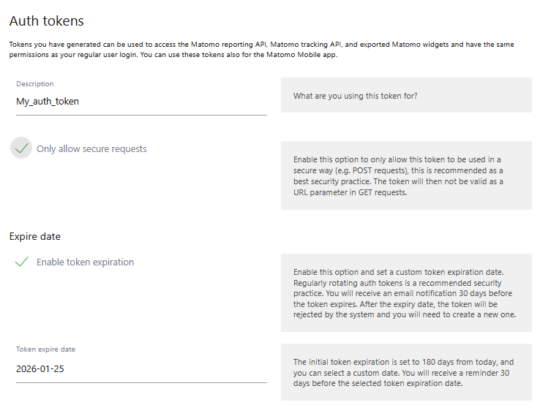540x405 pixels.
Task: Focus the Description field containing My_auth_token
Action: (x=141, y=102)
